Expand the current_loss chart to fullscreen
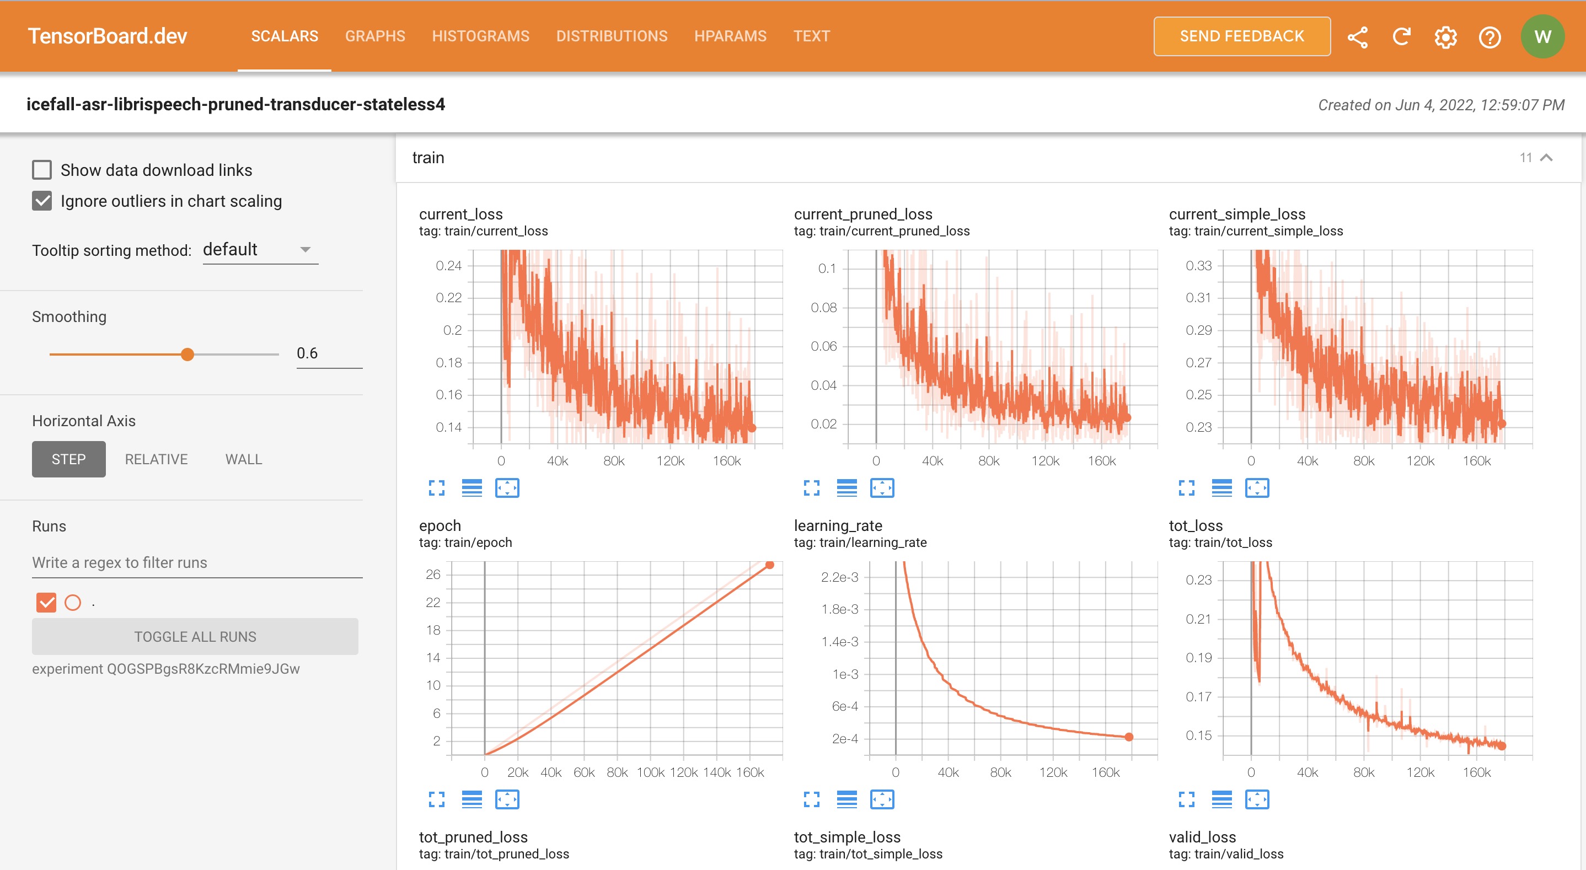This screenshot has height=870, width=1586. [437, 488]
